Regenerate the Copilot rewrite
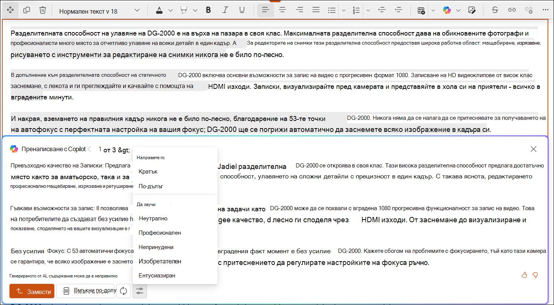 coord(123,291)
